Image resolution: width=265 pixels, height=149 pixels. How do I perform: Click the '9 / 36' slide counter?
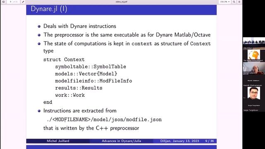point(210,141)
